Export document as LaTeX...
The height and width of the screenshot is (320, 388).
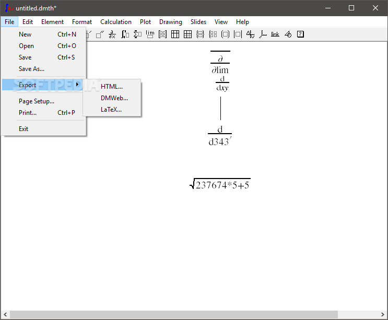click(112, 110)
